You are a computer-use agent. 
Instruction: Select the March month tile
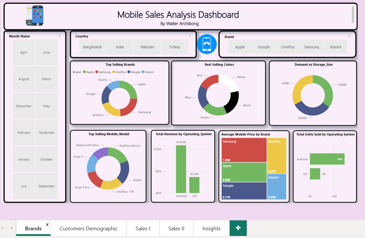tap(47, 79)
